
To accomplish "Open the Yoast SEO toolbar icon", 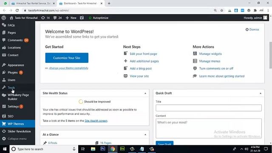I will click(x=82, y=18).
